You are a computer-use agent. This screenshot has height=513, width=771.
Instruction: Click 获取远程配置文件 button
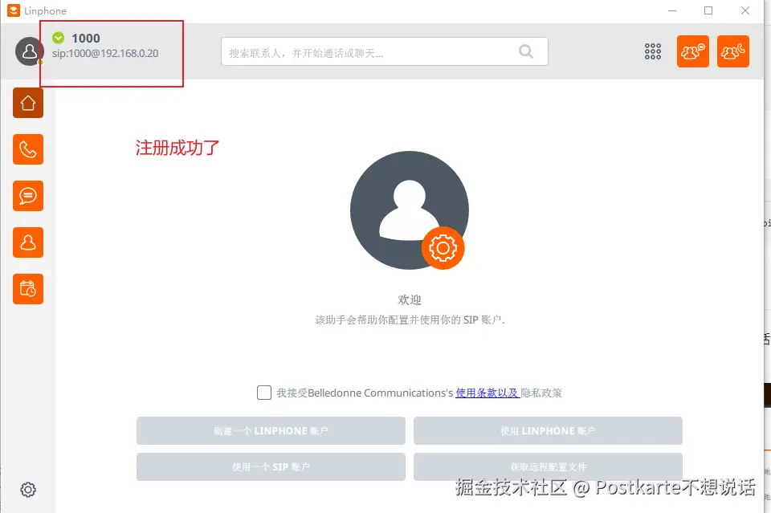548,466
